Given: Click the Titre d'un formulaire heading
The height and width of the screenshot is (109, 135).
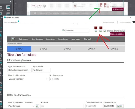Looking at the screenshot, I should point(22,55).
